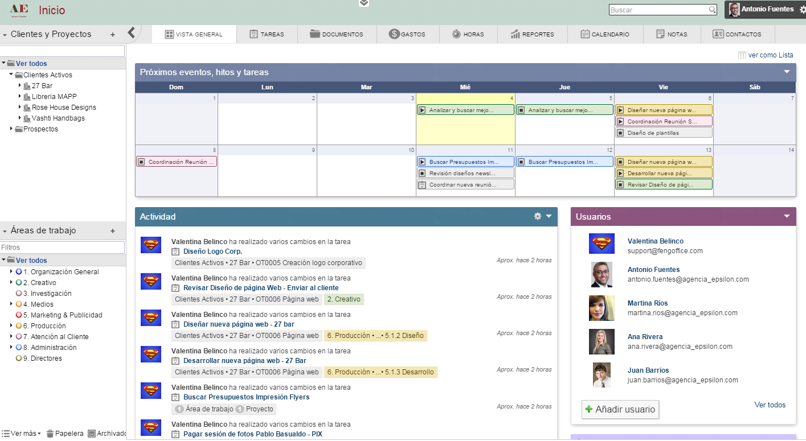Screen dimensions: 806x441
Task: Click the search magnifier icon
Action: point(712,10)
